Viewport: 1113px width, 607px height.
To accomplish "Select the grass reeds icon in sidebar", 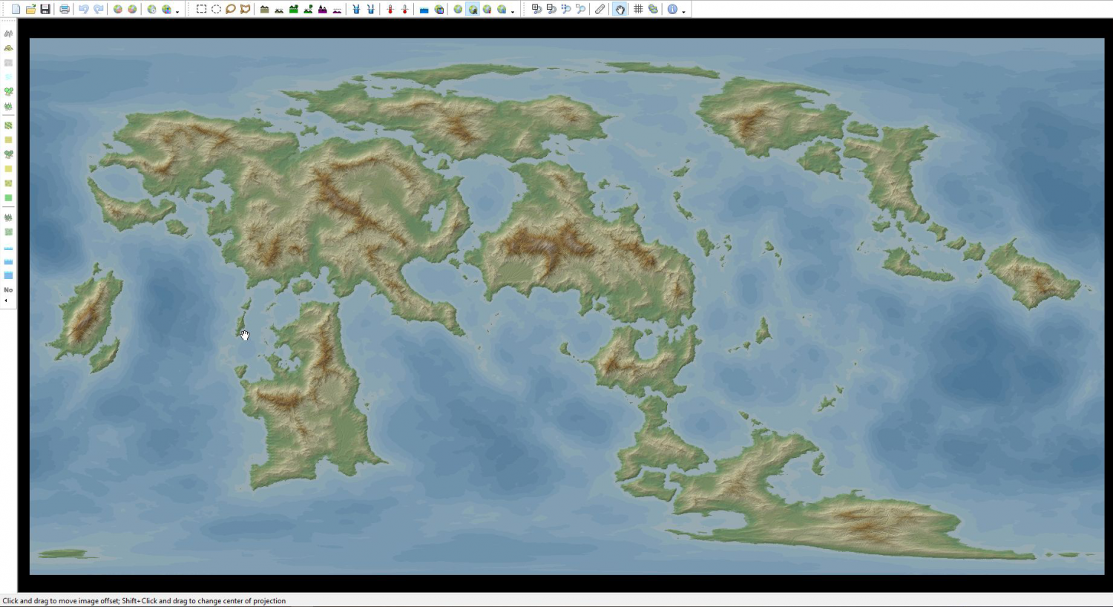I will point(9,106).
